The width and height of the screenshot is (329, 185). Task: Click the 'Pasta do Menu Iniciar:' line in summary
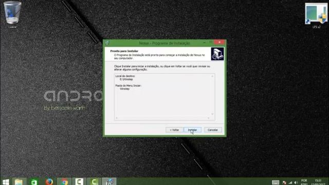point(128,86)
